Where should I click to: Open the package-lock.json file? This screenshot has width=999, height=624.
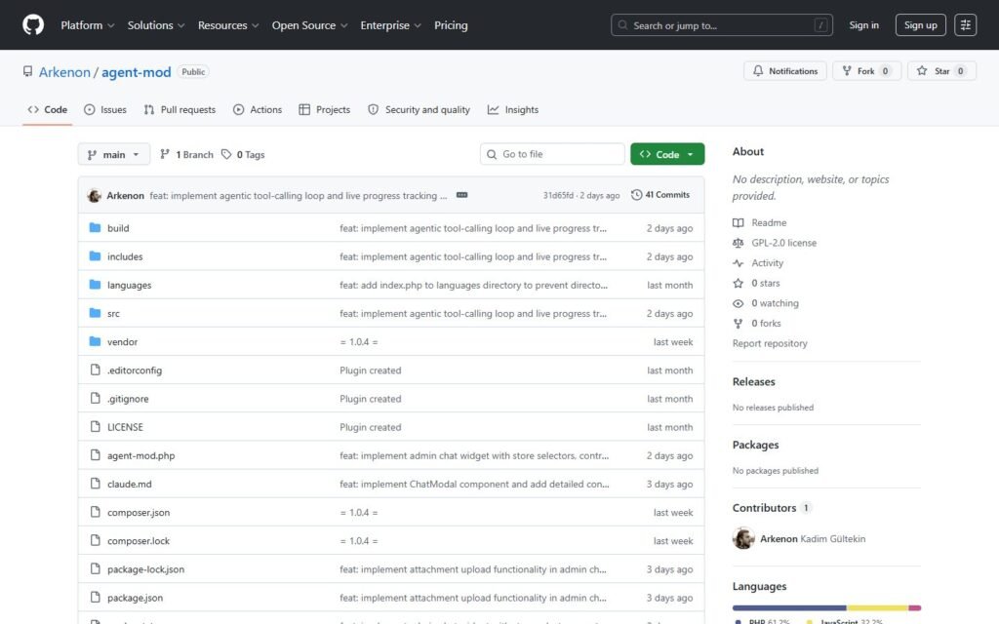(x=146, y=569)
